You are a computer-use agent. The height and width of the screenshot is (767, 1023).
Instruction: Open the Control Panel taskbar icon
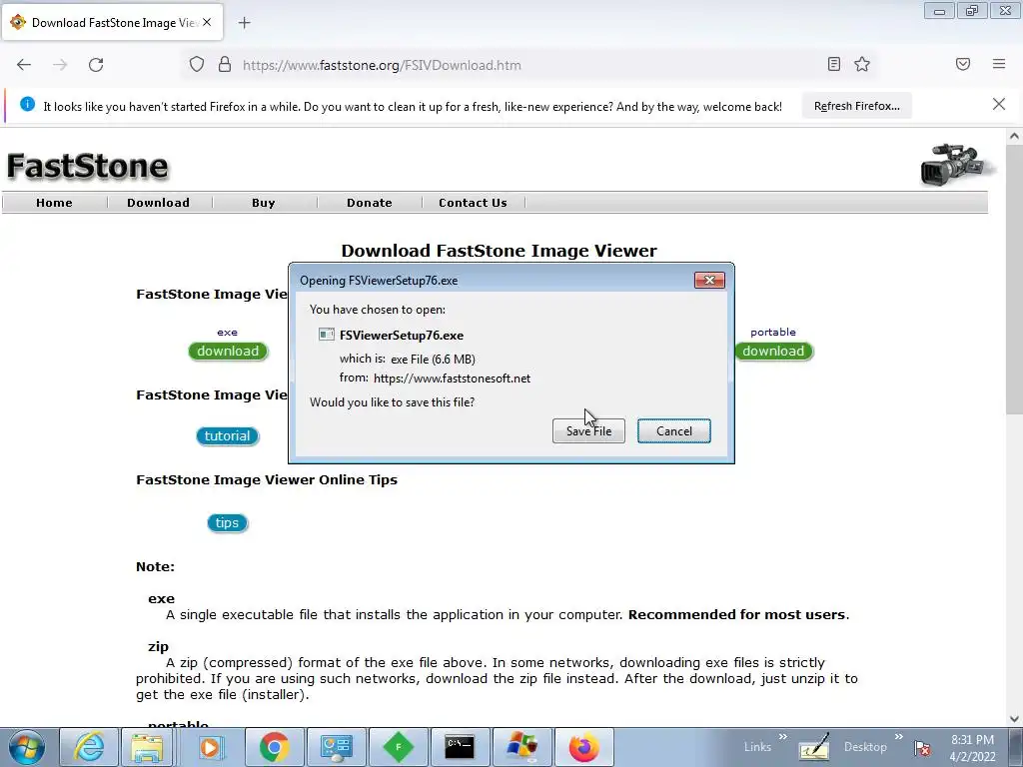pyautogui.click(x=336, y=747)
